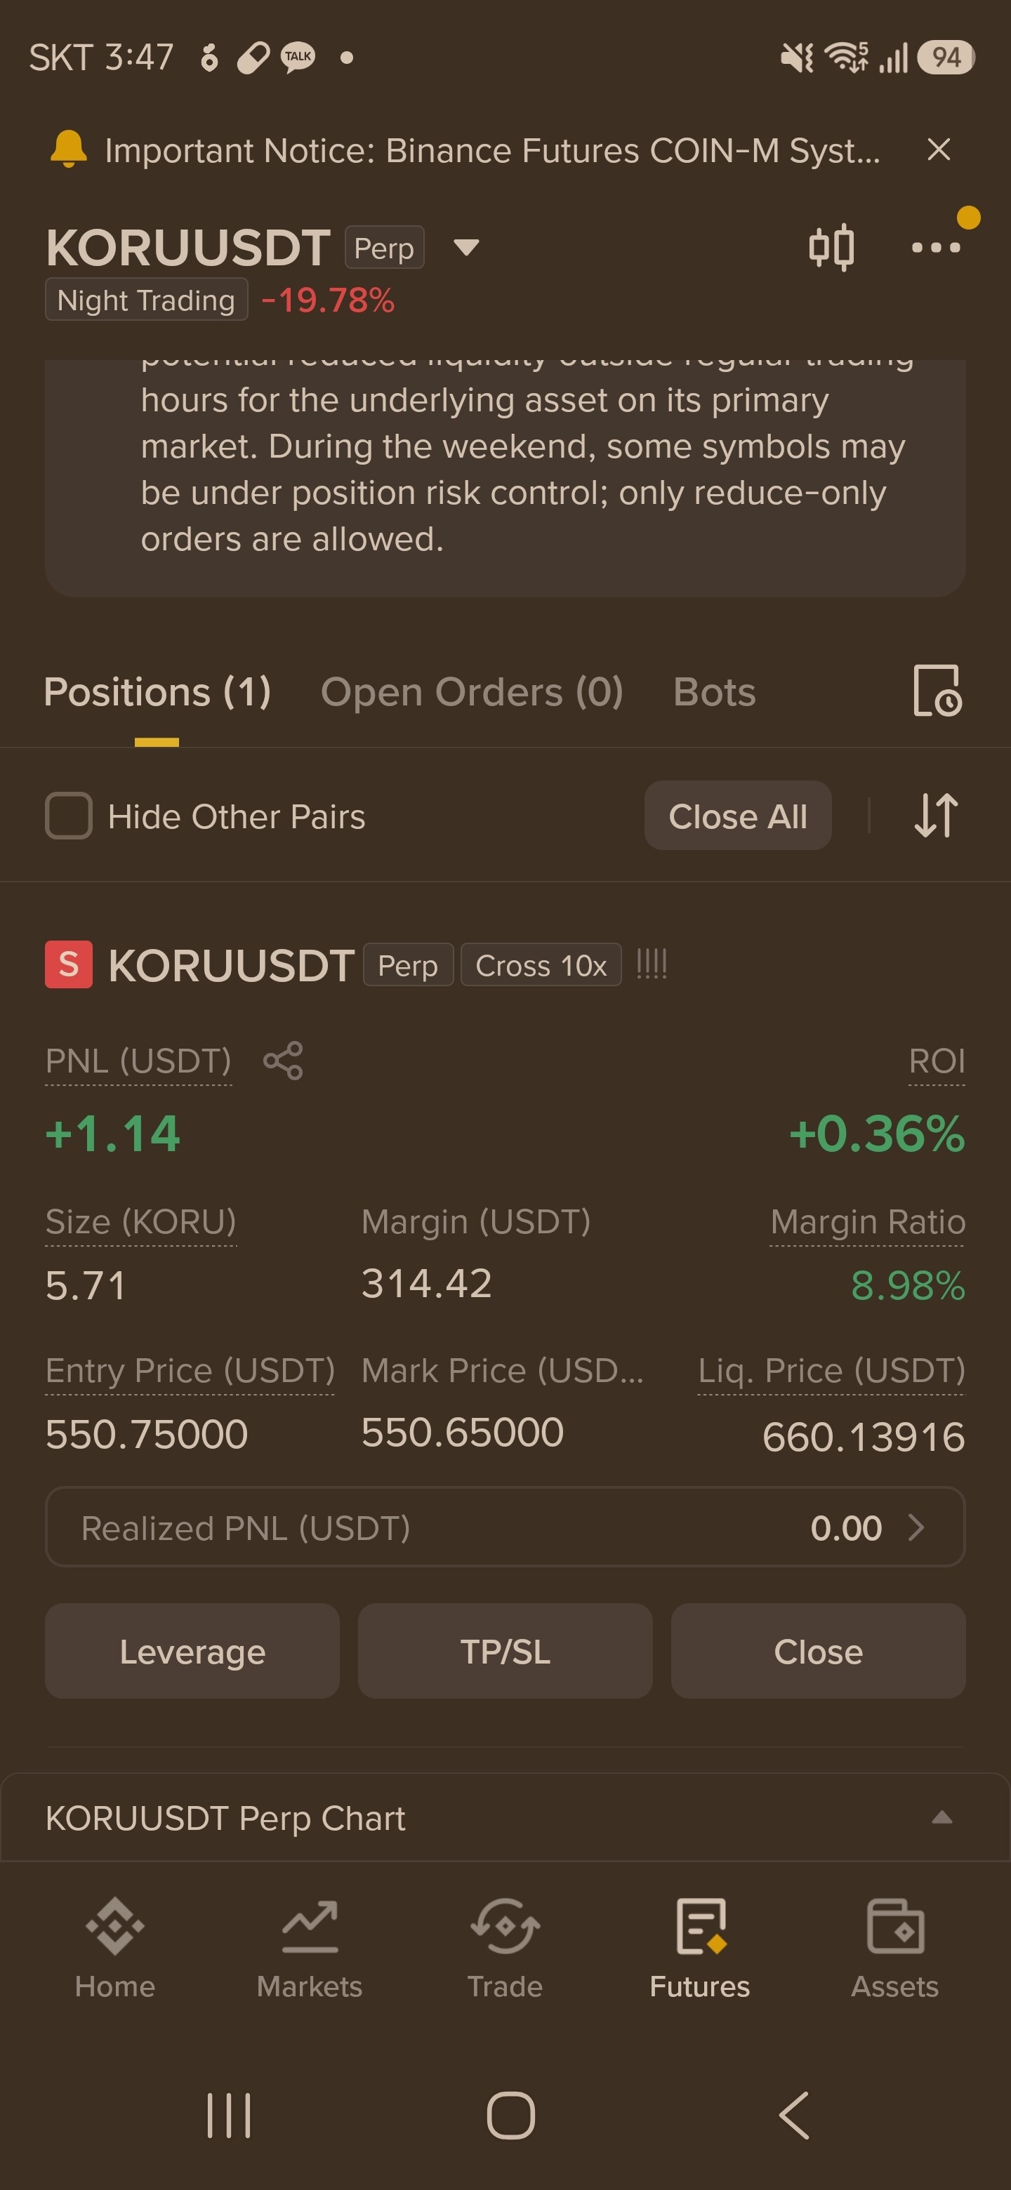Expand the KORUUSDT Perp Chart panel
The image size is (1011, 2190).
tap(941, 1818)
